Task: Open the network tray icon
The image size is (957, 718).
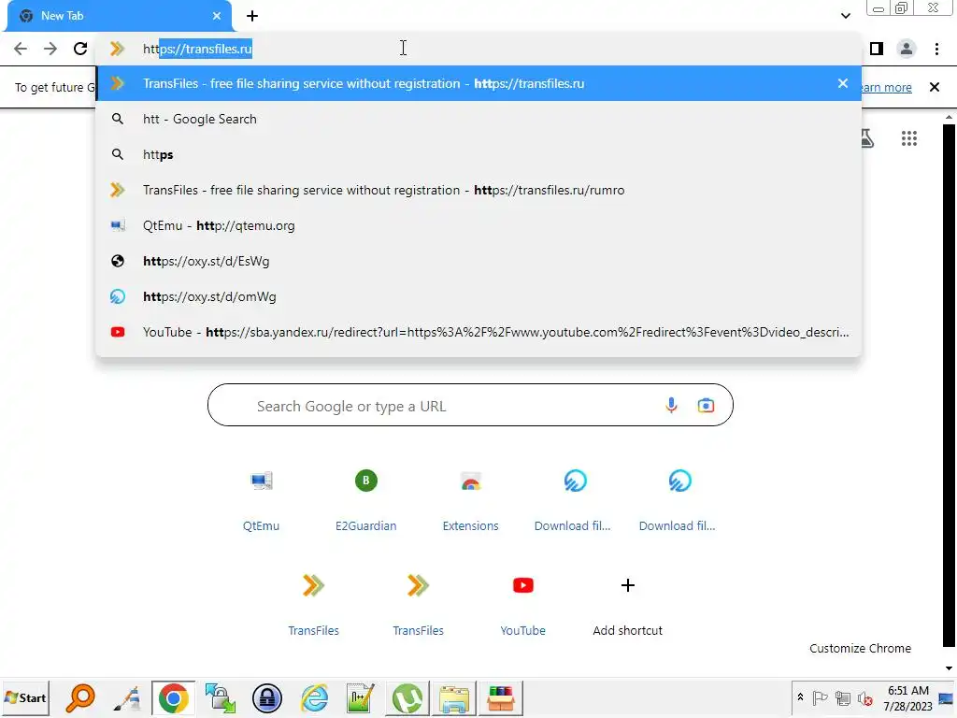Action: (x=843, y=697)
